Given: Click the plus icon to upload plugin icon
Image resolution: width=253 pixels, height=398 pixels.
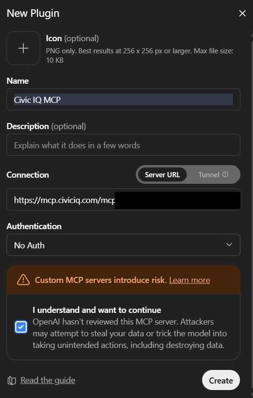Looking at the screenshot, I should pos(23,48).
